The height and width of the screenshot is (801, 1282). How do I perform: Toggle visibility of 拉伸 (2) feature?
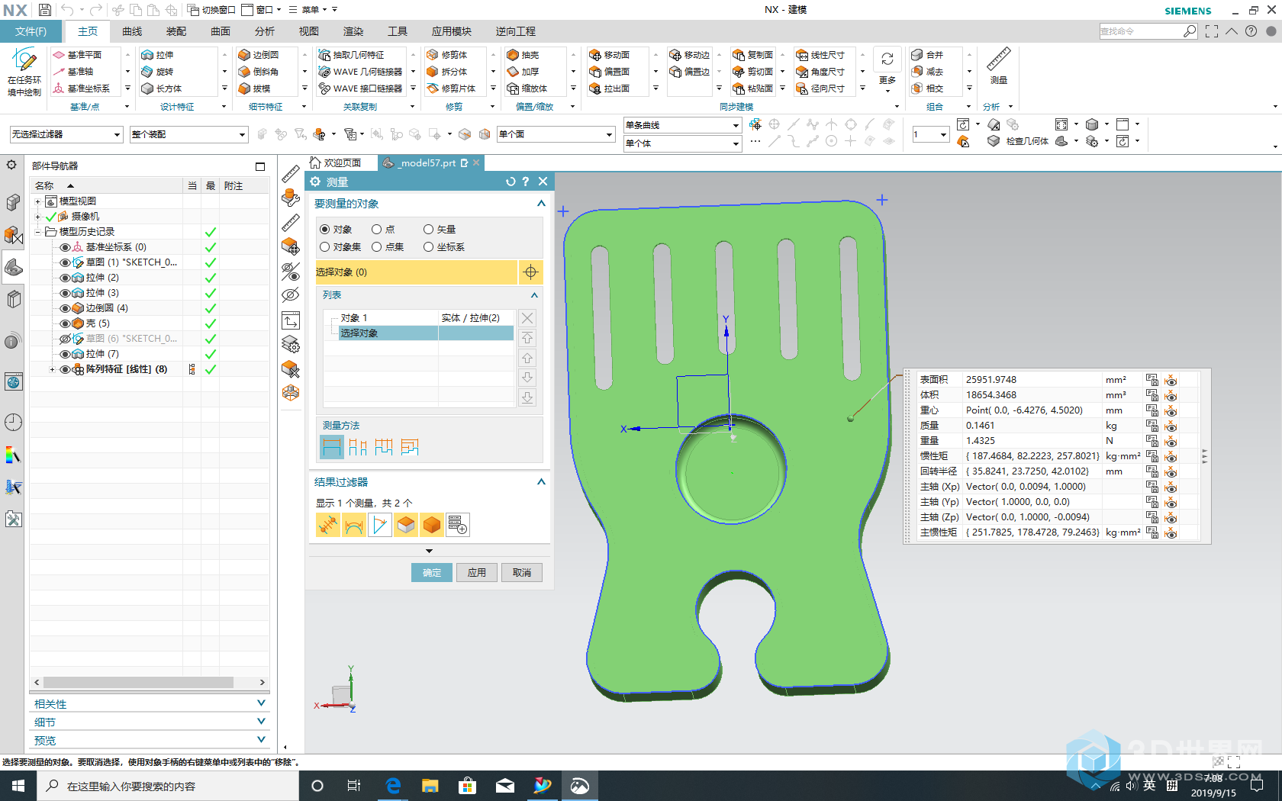[x=65, y=278]
